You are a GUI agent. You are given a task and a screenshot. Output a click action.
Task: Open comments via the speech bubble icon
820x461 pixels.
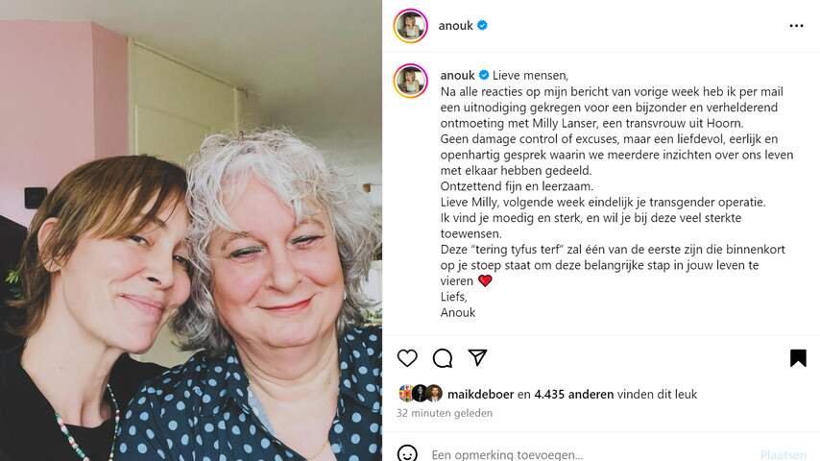(443, 358)
